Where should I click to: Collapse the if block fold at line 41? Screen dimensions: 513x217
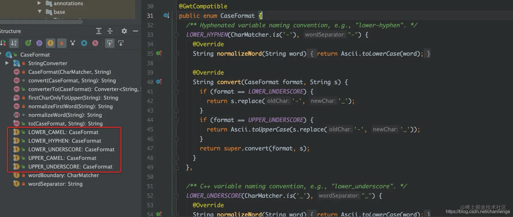tap(176, 92)
